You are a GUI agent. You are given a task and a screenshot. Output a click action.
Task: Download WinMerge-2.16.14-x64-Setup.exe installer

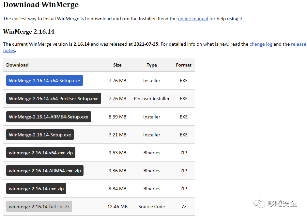[x=44, y=81]
